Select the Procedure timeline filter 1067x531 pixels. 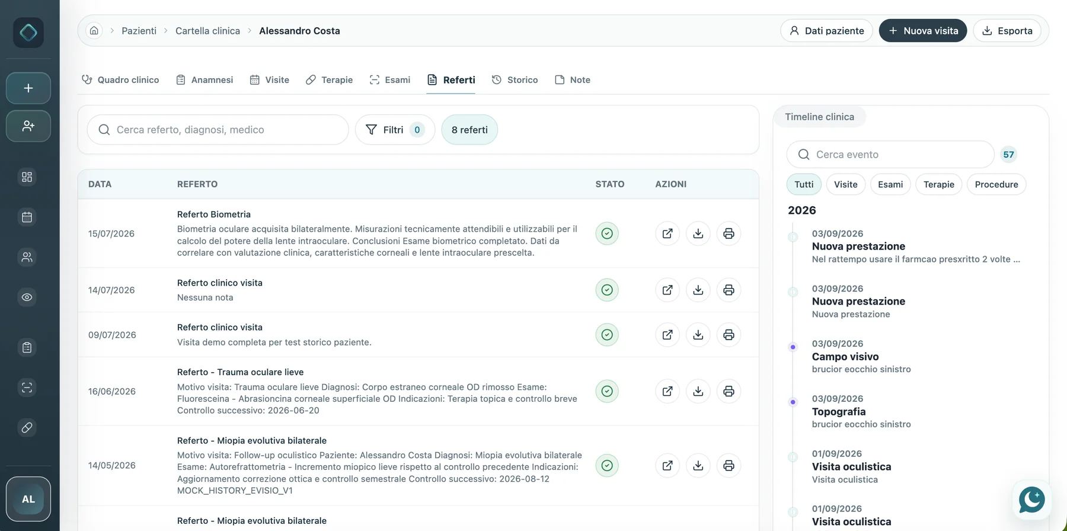(996, 184)
